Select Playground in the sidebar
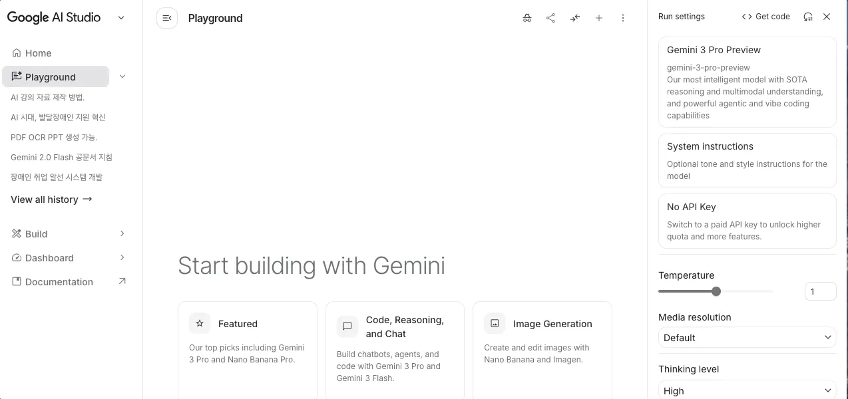The height and width of the screenshot is (399, 848). pos(55,76)
